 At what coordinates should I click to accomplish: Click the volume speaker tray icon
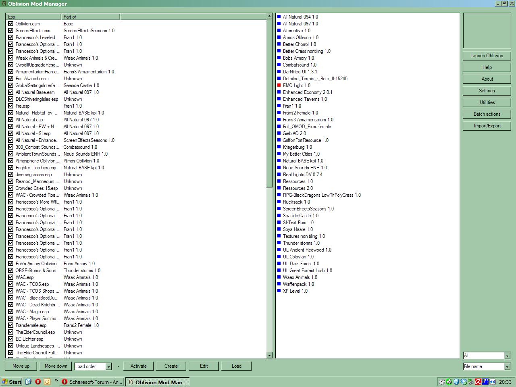pyautogui.click(x=492, y=382)
